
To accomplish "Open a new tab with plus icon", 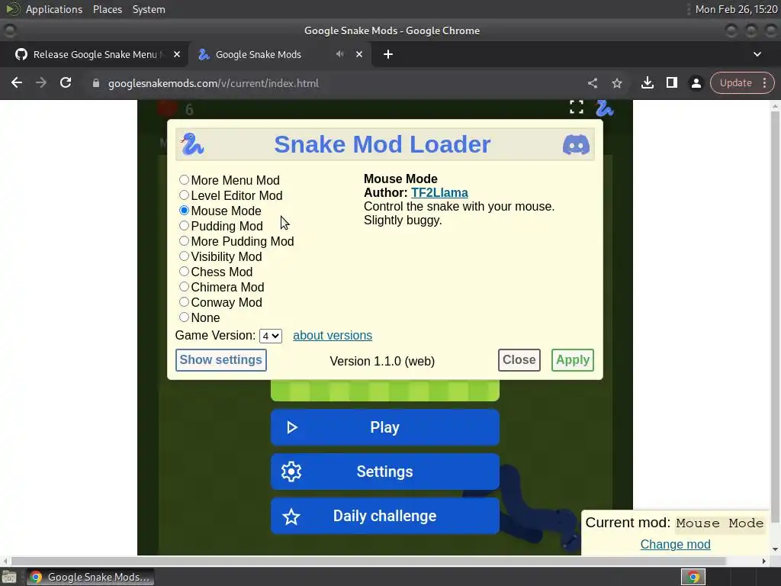I will 388,54.
